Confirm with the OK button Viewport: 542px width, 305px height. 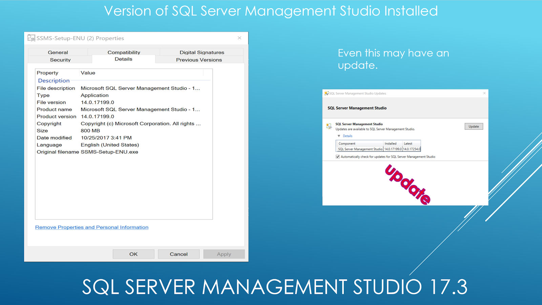click(x=133, y=254)
